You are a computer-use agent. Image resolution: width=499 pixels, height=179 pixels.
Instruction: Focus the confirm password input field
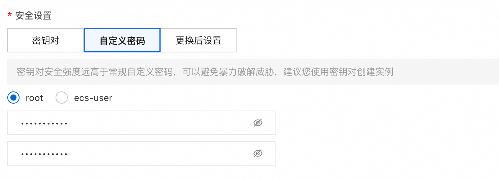[x=141, y=153]
